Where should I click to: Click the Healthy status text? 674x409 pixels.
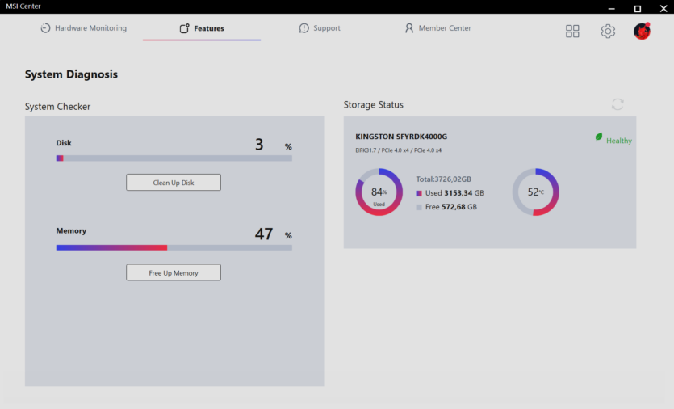pos(619,141)
